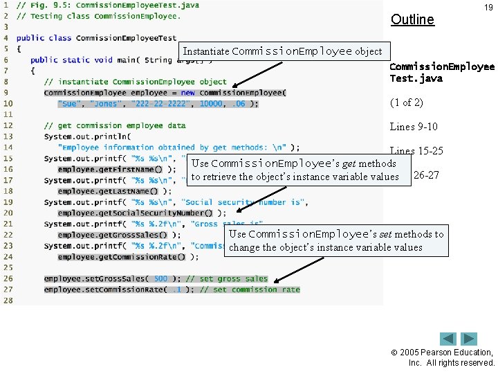Screen dimensions: 498x374
Task: Click the 'Instantiate CommissionEmployee object' callout
Action: (284, 51)
